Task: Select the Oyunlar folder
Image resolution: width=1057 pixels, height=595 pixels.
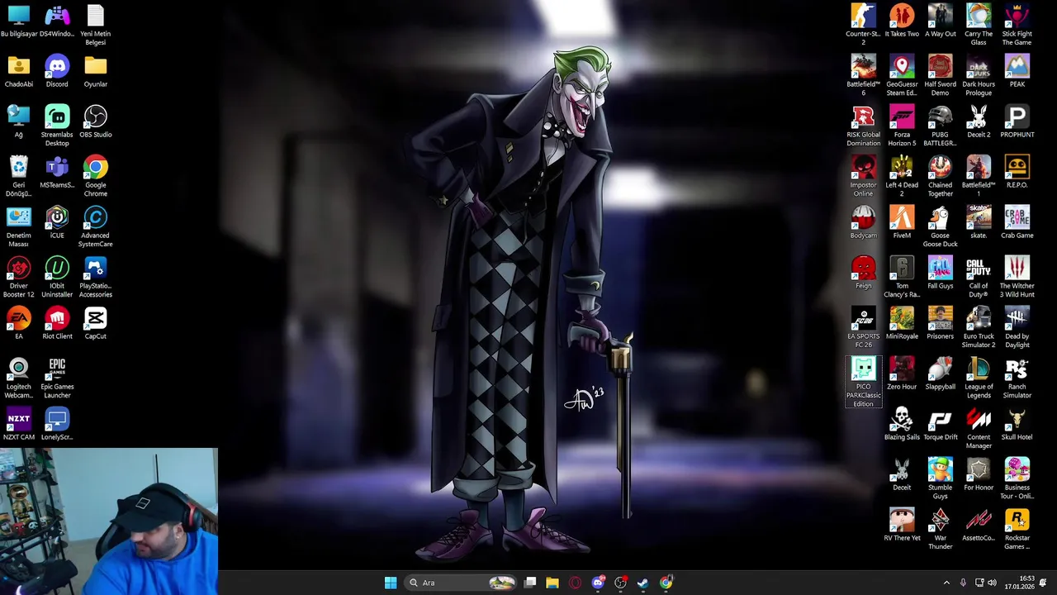Action: click(x=96, y=71)
